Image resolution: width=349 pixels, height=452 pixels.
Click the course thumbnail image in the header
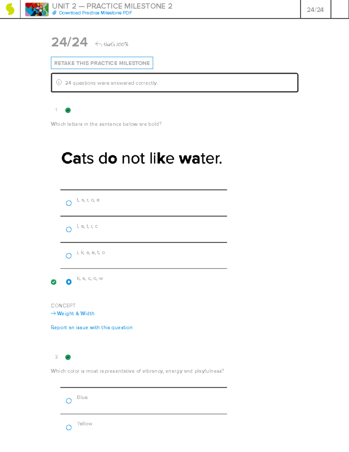36,9
